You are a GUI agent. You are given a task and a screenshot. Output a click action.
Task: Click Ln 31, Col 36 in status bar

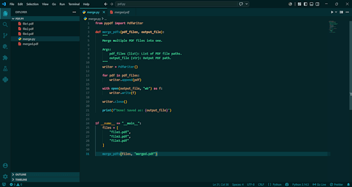(221, 184)
